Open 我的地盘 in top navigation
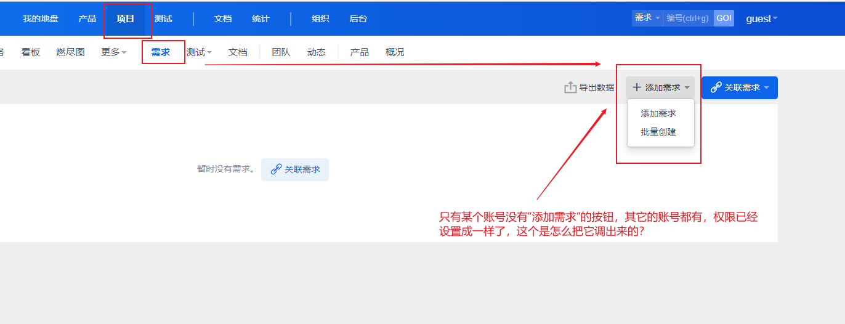Viewport: 845px width, 324px height. pos(41,18)
